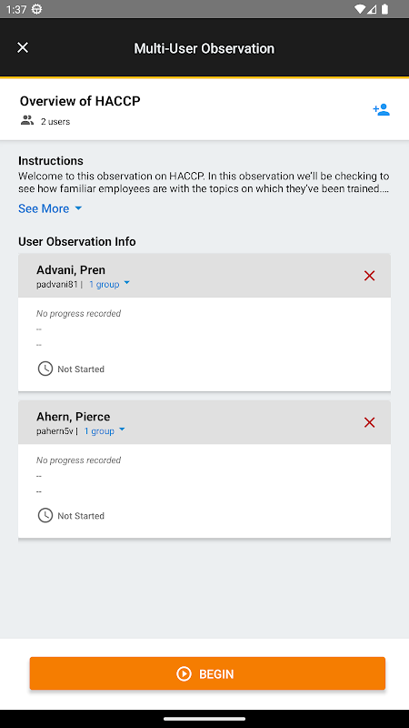
Task: Tap the Not Started status for Ahern
Action: 81,516
